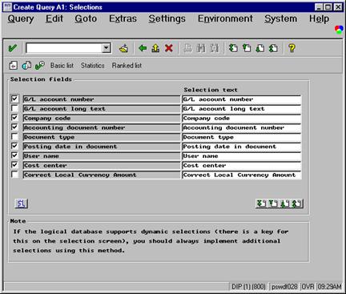Image resolution: width=346 pixels, height=294 pixels.
Task: Edit Cost center selection text field
Action: tap(242, 165)
